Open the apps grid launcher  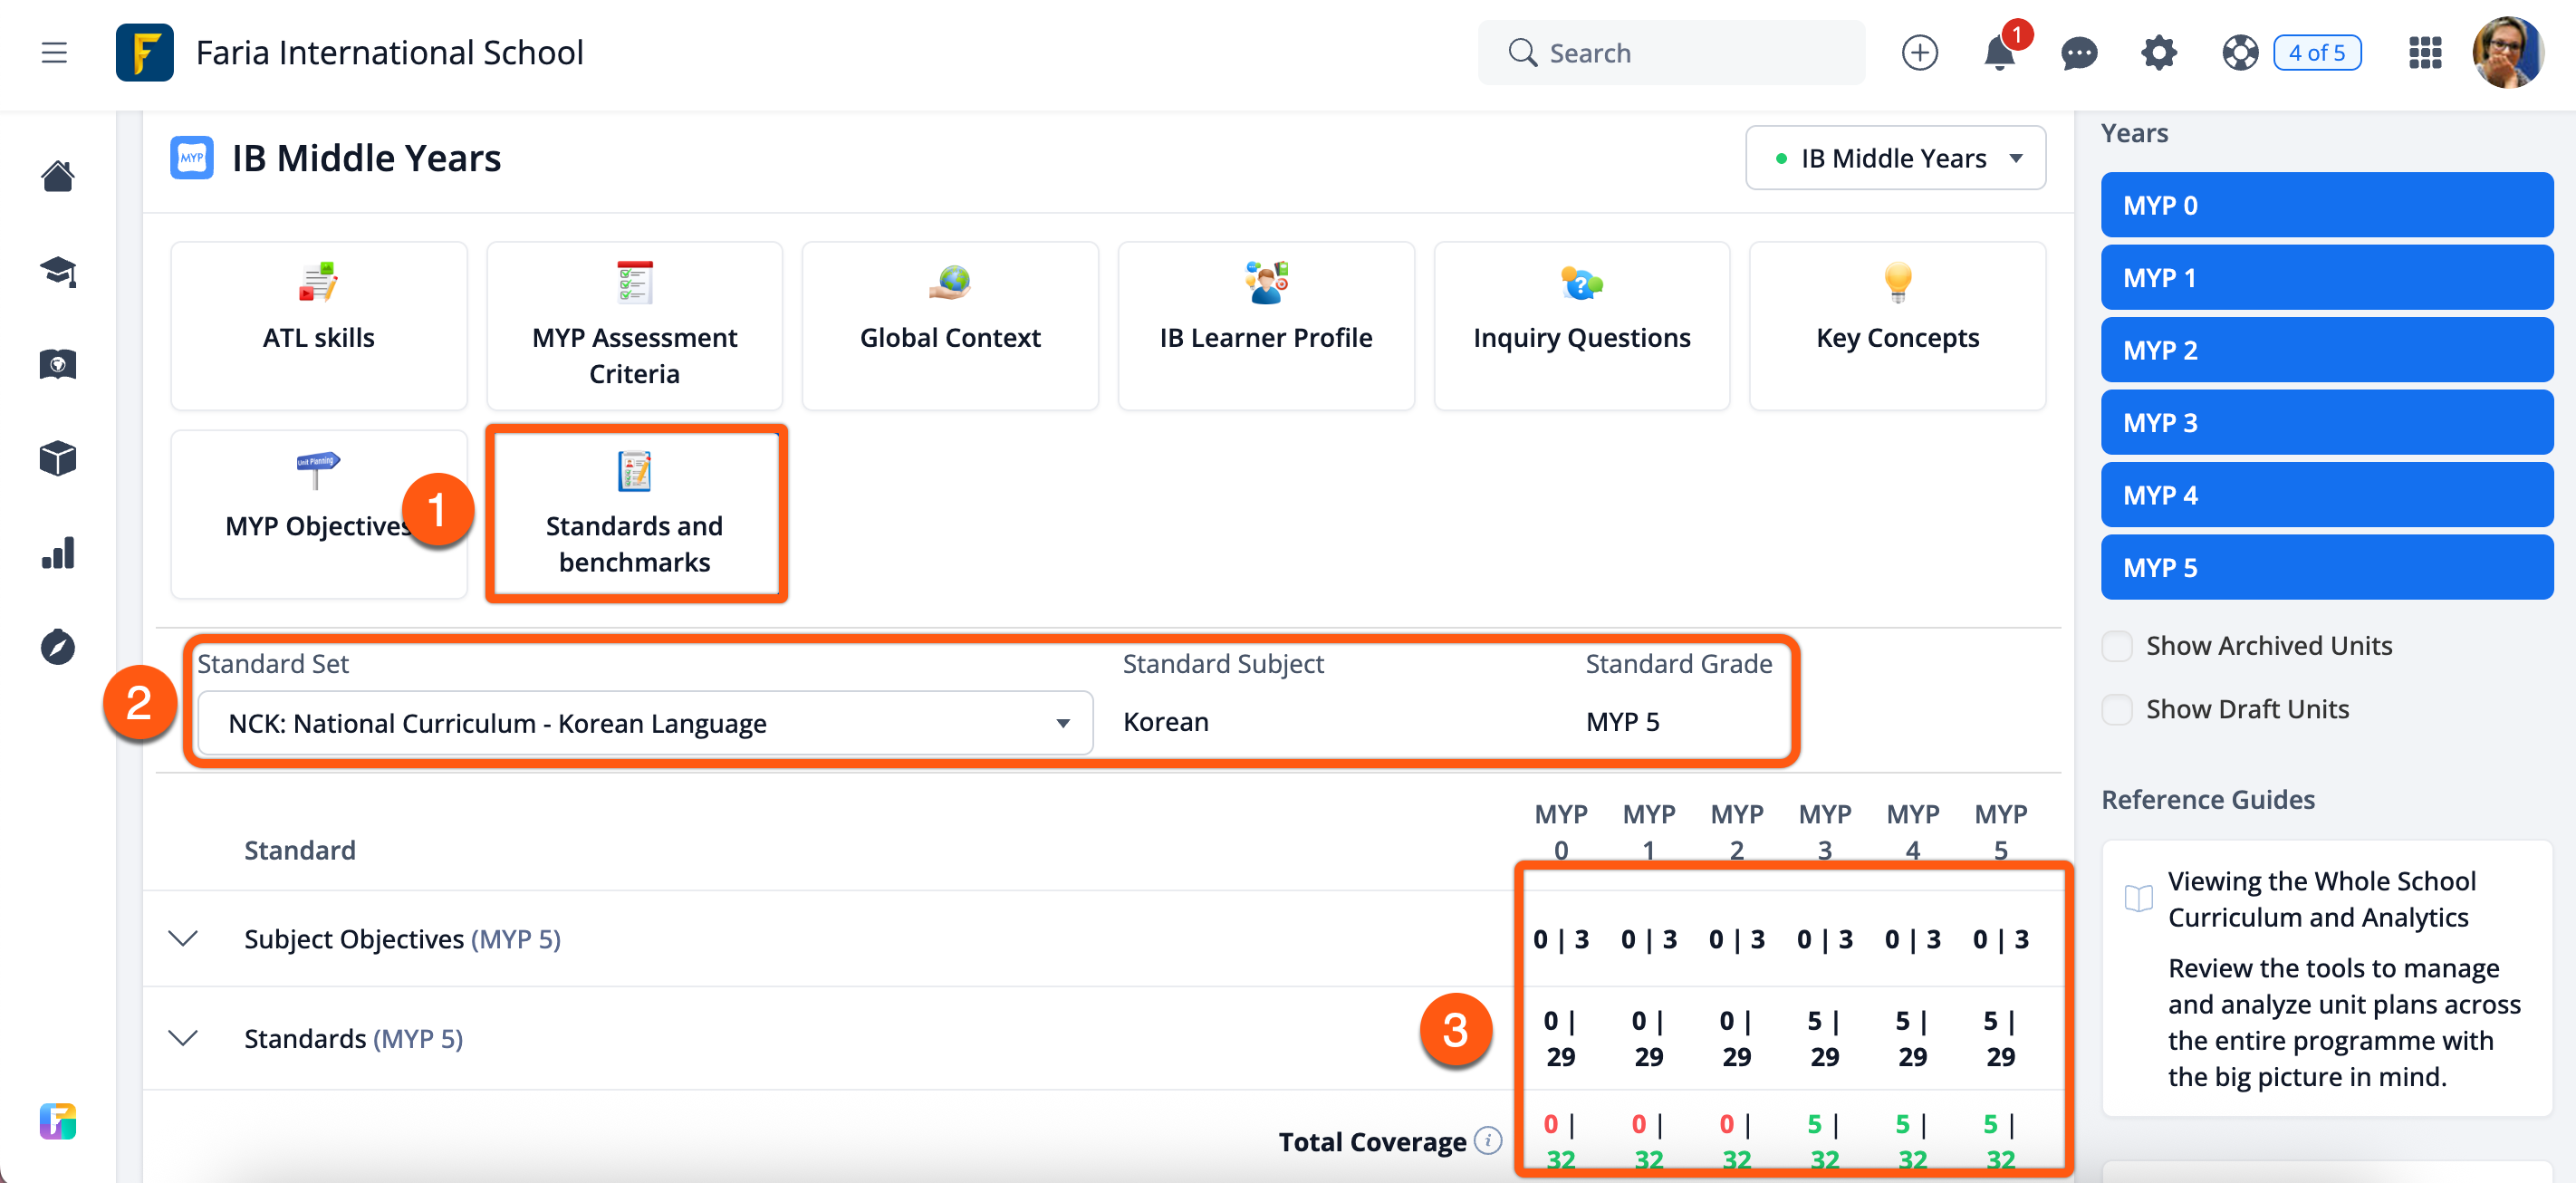2425,53
